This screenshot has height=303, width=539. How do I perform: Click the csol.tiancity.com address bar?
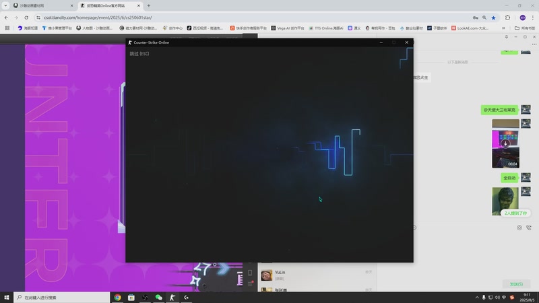point(255,18)
